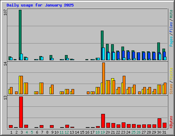The height and width of the screenshot is (136, 175).
Task: Click the orange Visits bar for day 23
Action: (x=124, y=85)
